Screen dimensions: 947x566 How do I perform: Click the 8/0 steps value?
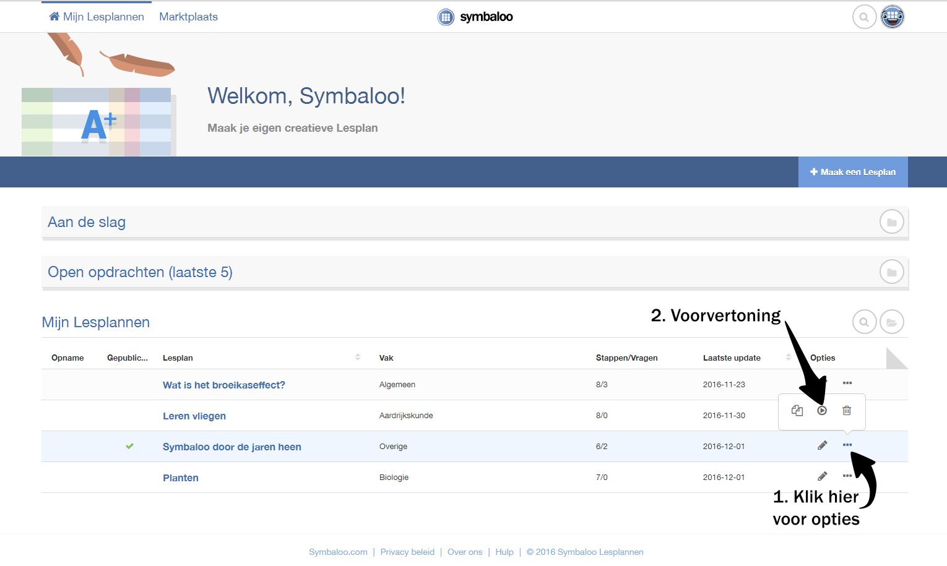pyautogui.click(x=602, y=415)
